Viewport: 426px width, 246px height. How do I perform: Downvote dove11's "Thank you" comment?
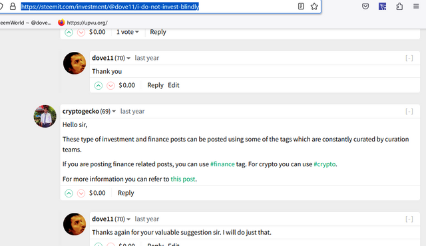tap(110, 86)
